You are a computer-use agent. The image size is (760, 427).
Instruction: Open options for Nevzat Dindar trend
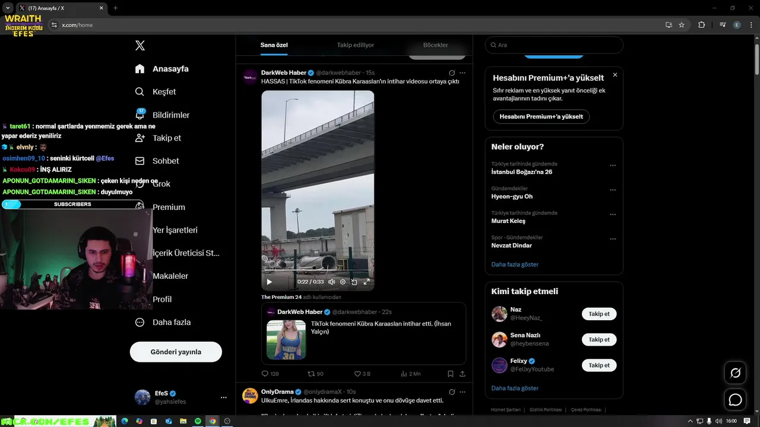(x=613, y=239)
